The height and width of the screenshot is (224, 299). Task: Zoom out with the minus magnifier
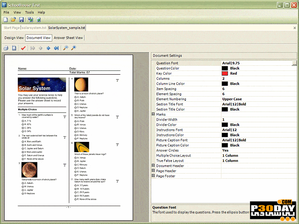pos(66,48)
